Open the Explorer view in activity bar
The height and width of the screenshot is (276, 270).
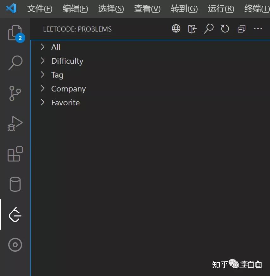15,33
